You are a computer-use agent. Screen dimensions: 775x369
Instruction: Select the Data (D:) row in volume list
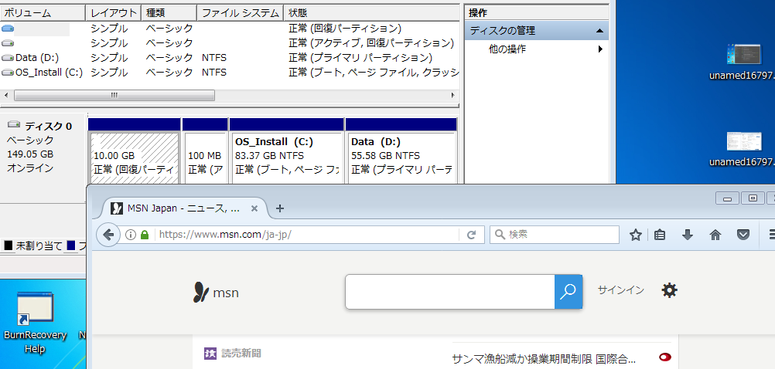click(230, 58)
